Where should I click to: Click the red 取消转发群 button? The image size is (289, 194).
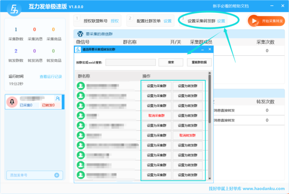188,136
